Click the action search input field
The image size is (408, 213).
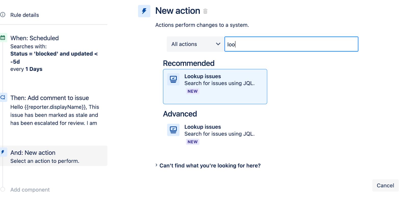(291, 44)
